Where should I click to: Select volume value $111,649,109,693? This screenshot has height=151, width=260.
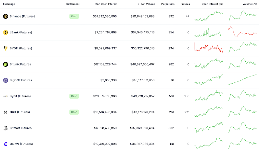(x=143, y=17)
